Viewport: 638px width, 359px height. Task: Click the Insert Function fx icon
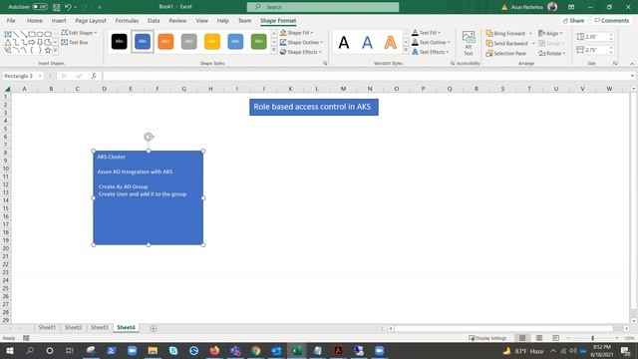[x=94, y=76]
